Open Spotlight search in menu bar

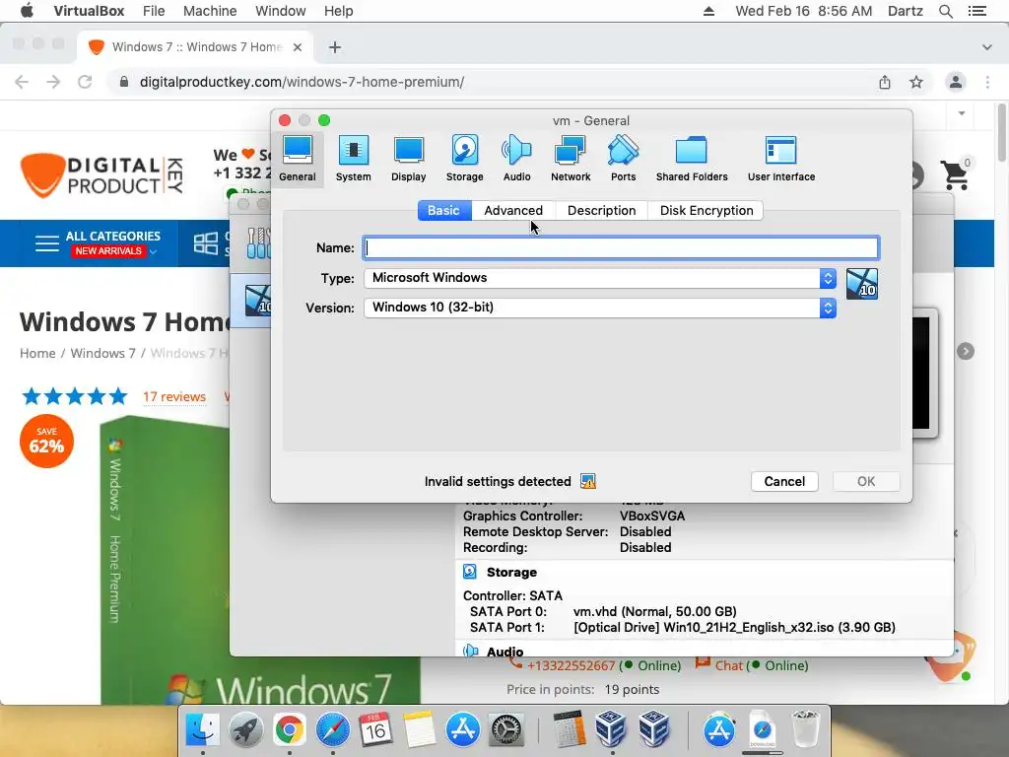click(x=945, y=11)
